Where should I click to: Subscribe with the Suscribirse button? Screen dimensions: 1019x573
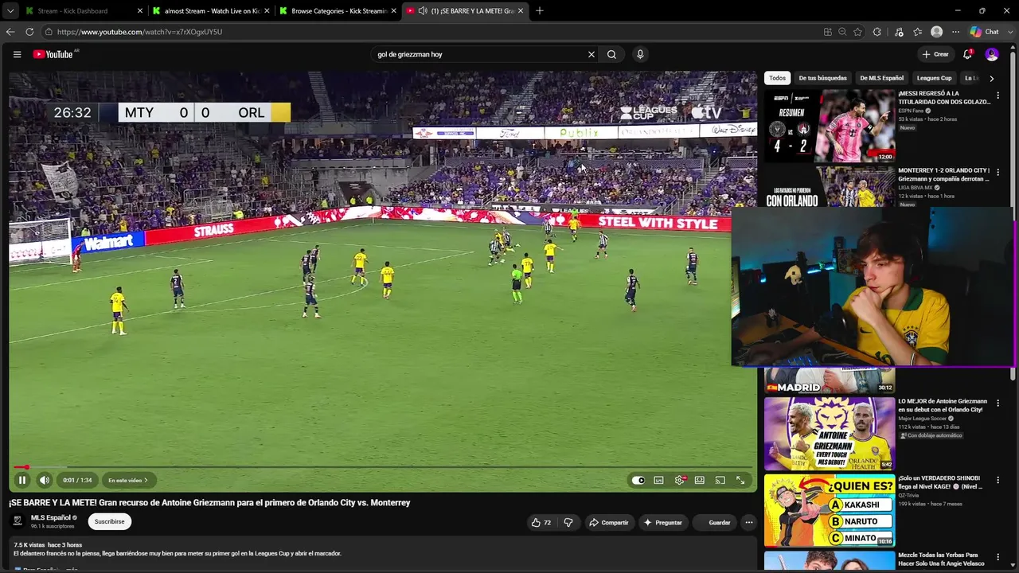(x=110, y=522)
